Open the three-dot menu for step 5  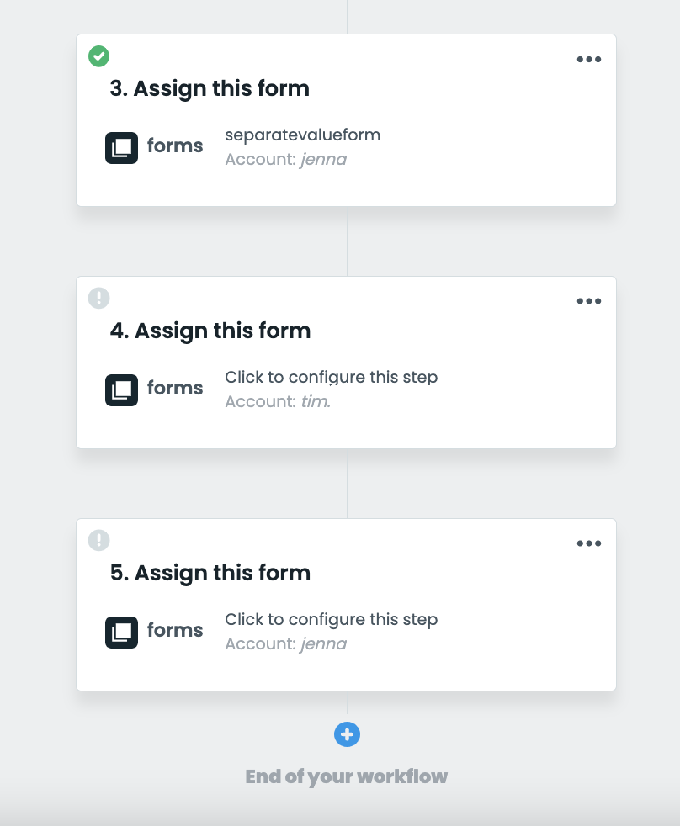[x=589, y=544]
